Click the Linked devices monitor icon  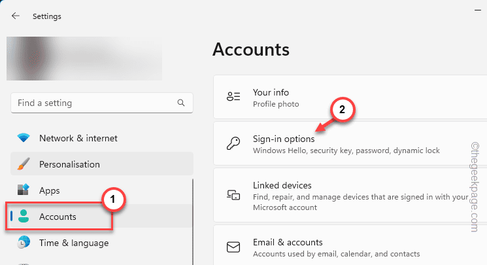click(233, 196)
